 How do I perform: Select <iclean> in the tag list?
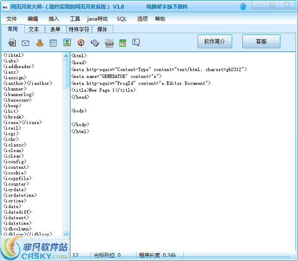pos(13,151)
